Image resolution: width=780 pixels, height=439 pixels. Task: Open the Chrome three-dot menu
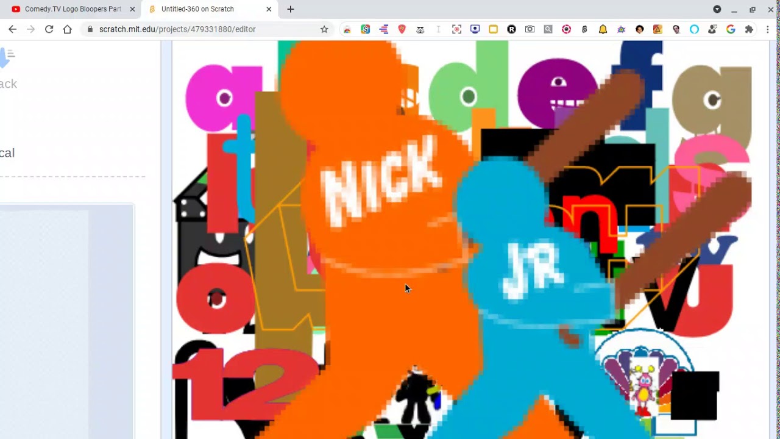coord(768,29)
